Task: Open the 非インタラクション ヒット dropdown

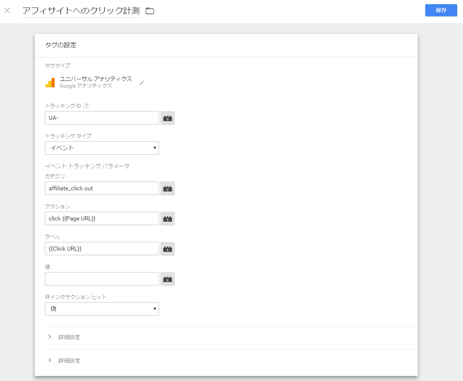Action: click(x=102, y=309)
